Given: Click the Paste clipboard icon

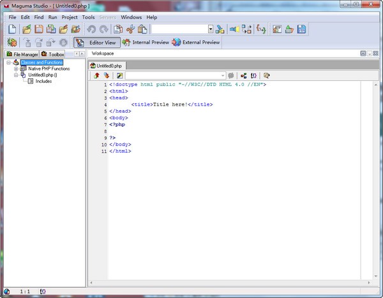Looking at the screenshot, I should point(142,29).
